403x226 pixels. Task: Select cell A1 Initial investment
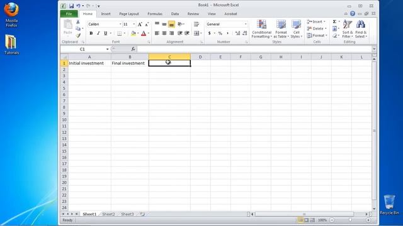pos(89,63)
